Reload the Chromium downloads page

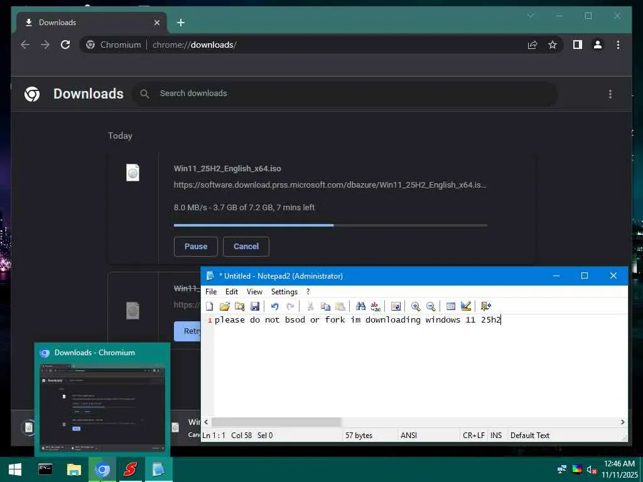65,45
